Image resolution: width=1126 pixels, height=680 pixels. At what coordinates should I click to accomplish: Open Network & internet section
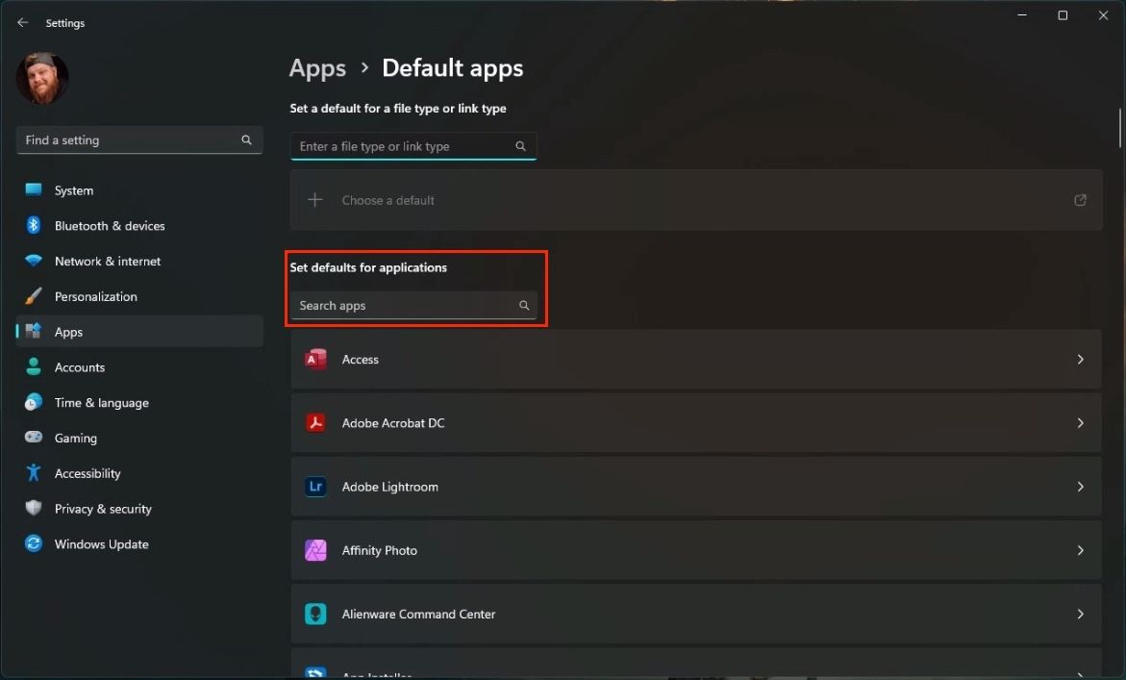point(139,261)
